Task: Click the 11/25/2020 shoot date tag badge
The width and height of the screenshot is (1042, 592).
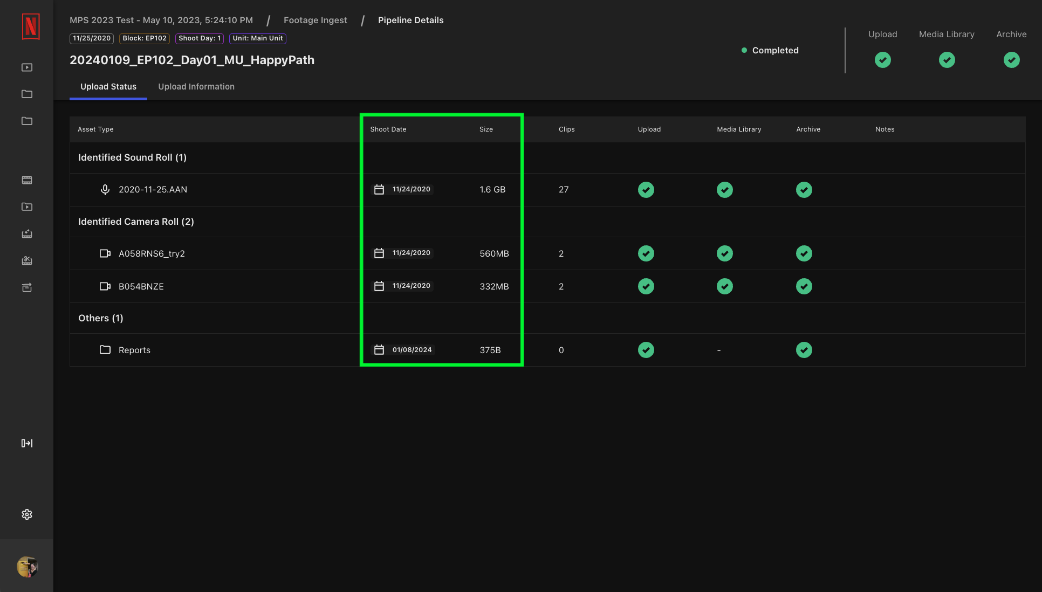Action: [91, 38]
